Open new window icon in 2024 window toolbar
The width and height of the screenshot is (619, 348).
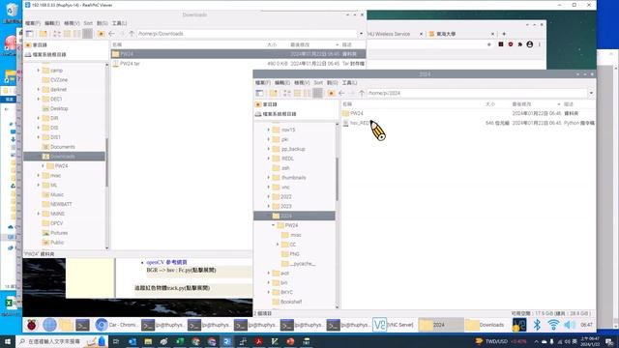259,93
